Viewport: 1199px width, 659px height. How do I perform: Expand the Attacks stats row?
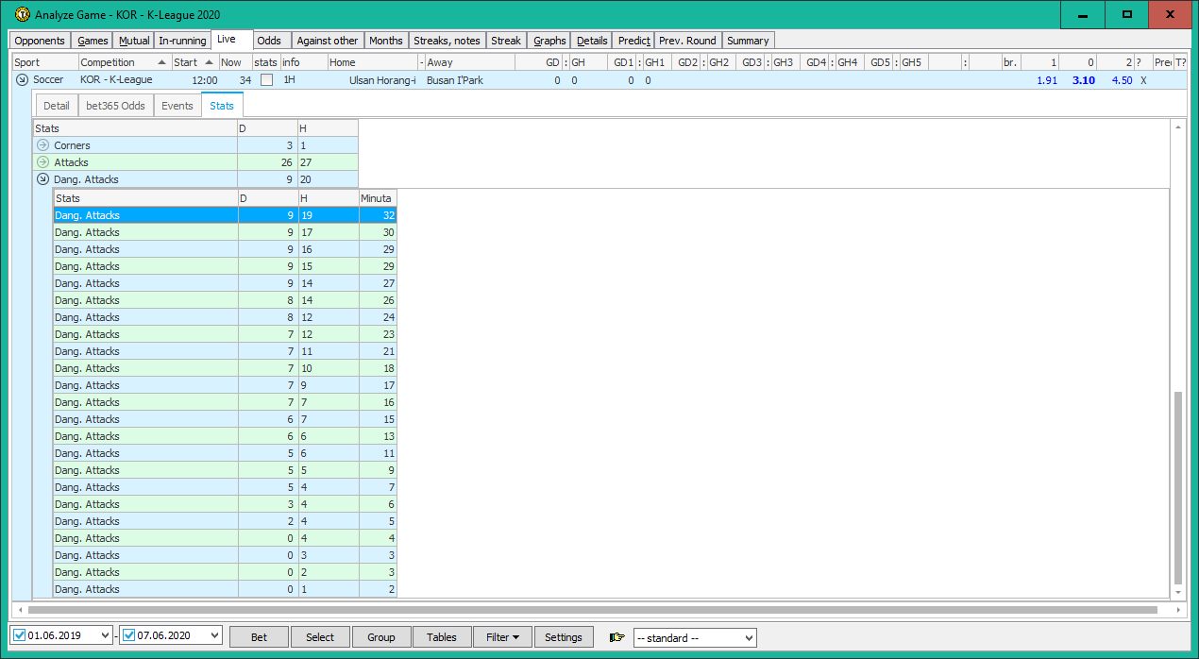42,162
